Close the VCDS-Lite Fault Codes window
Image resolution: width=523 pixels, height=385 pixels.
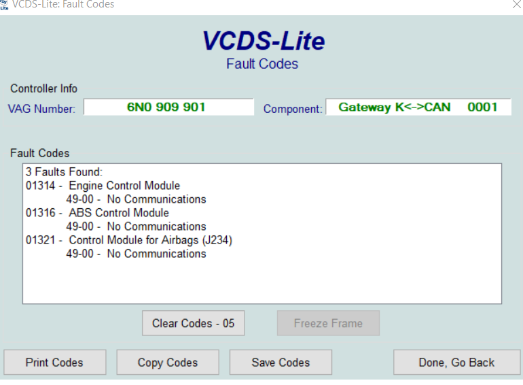517,4
